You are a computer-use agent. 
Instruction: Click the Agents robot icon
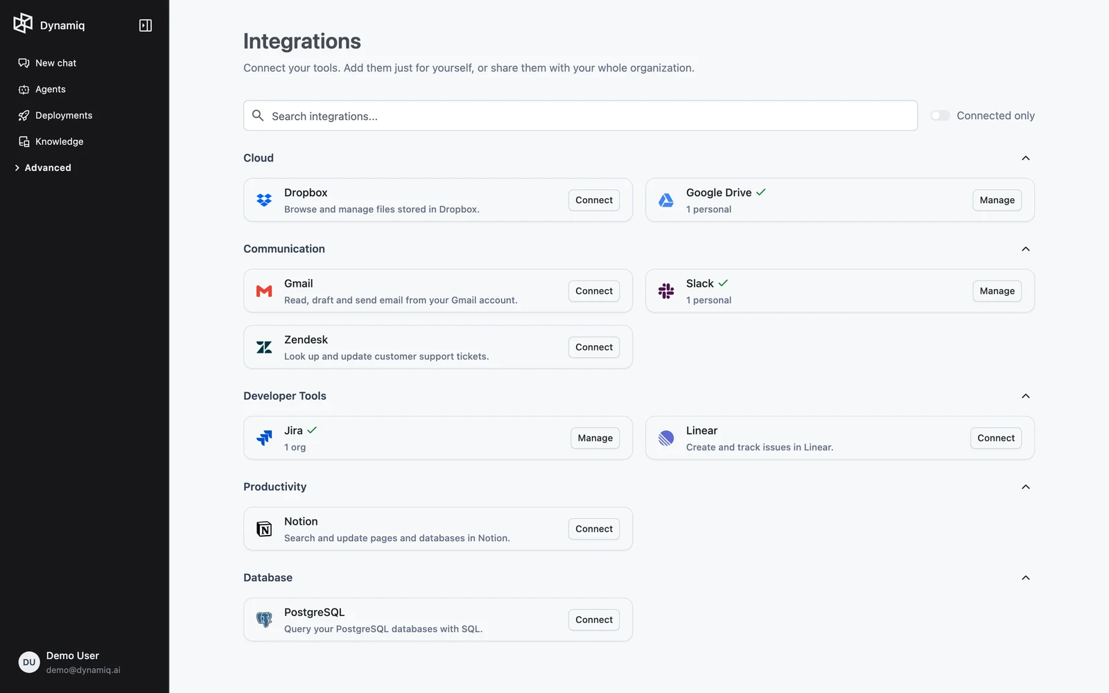(24, 89)
